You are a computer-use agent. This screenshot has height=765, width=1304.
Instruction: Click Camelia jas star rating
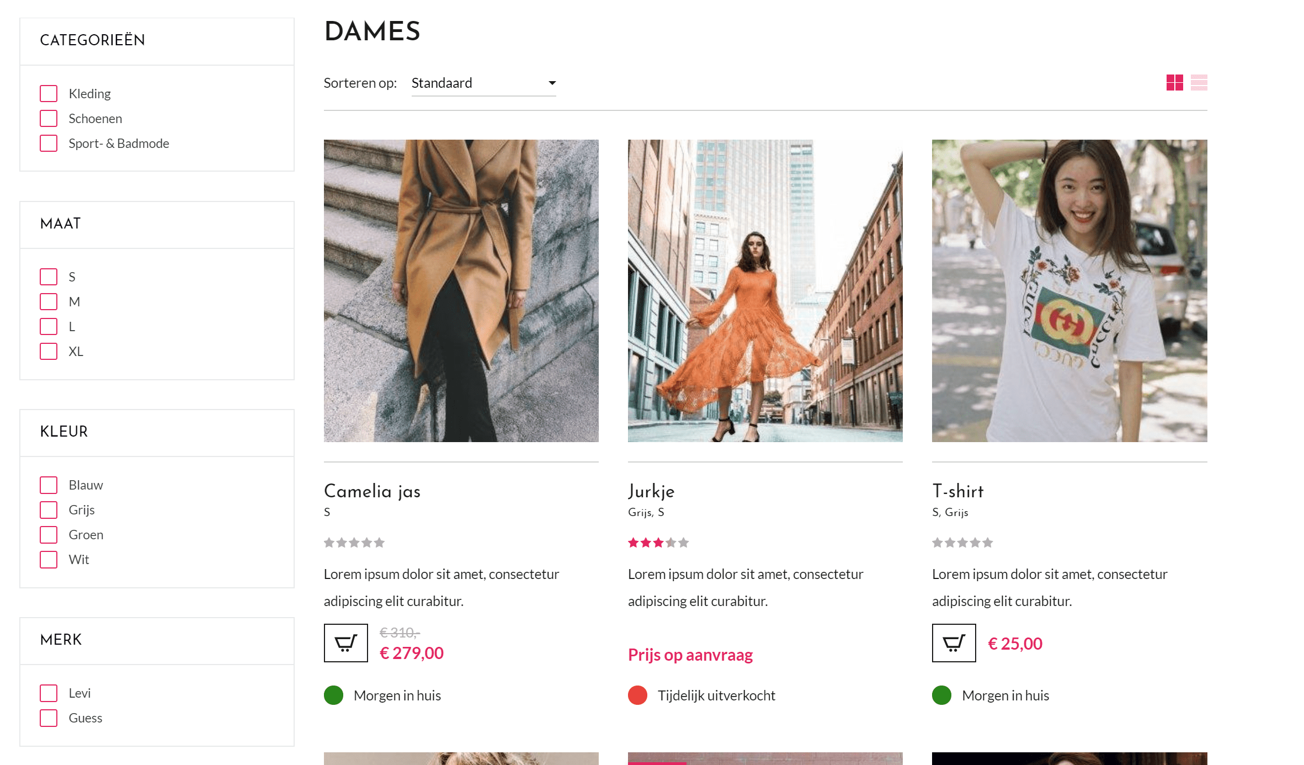354,543
